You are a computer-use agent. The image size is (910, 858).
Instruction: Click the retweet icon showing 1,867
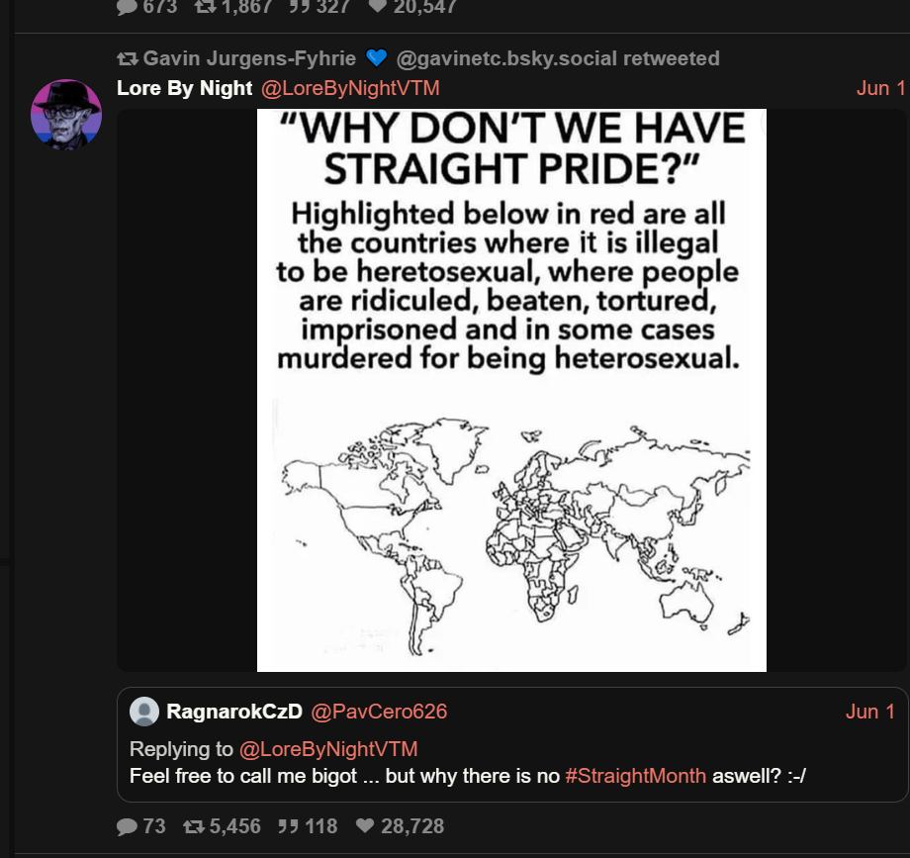coord(205,6)
